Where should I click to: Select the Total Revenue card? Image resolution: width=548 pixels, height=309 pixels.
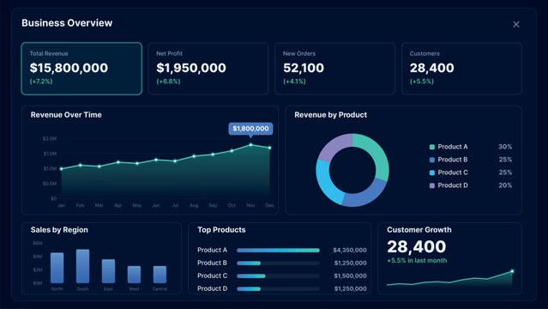(x=81, y=69)
